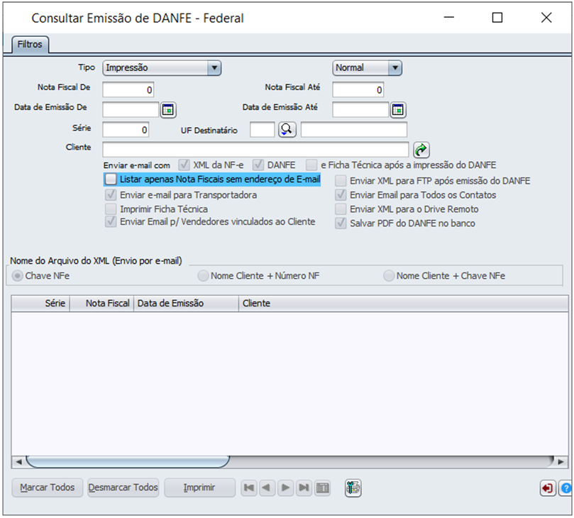574x518 pixels.
Task: Open the Data de Emissão De calendar picker
Action: pyautogui.click(x=168, y=110)
